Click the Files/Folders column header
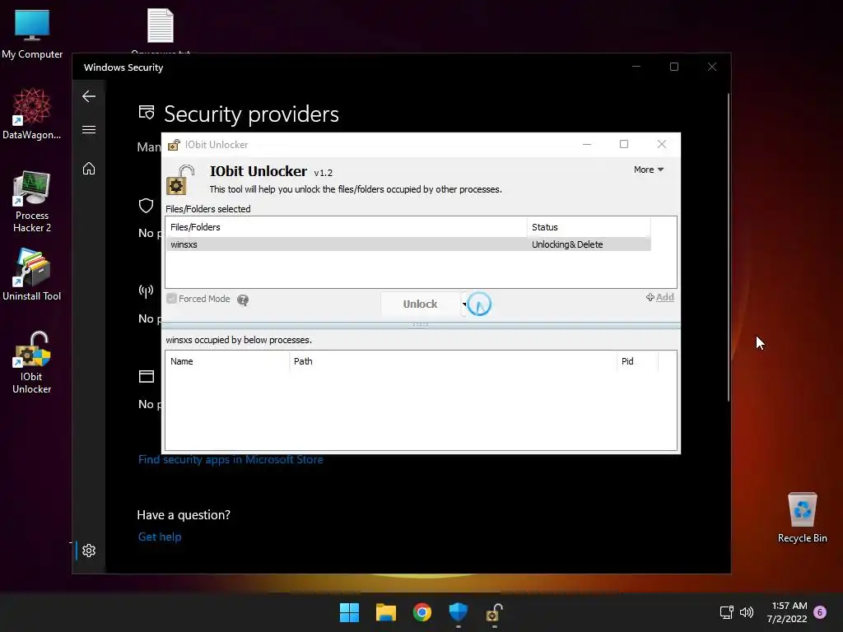Image resolution: width=843 pixels, height=632 pixels. (x=347, y=227)
